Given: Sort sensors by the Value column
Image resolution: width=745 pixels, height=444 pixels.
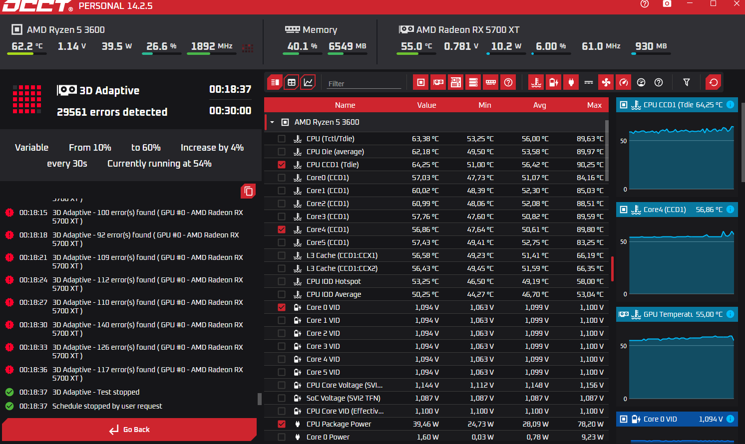Looking at the screenshot, I should tap(427, 105).
